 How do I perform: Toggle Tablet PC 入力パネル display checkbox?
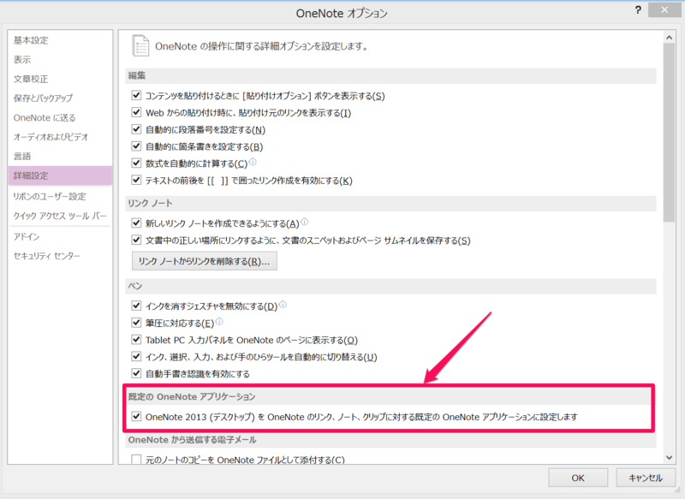[x=136, y=340]
